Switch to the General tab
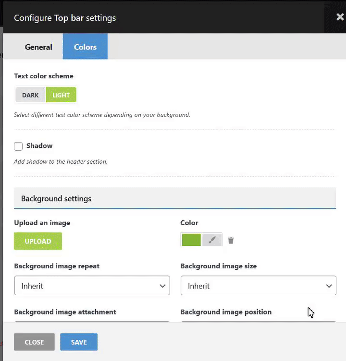This screenshot has height=361, width=346. 38,47
